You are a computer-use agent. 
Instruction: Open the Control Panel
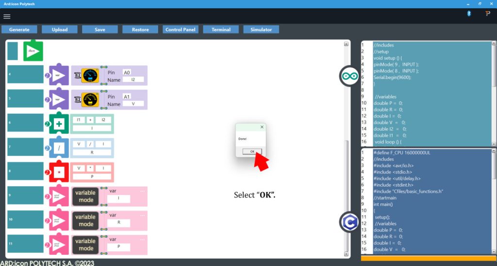pyautogui.click(x=181, y=30)
